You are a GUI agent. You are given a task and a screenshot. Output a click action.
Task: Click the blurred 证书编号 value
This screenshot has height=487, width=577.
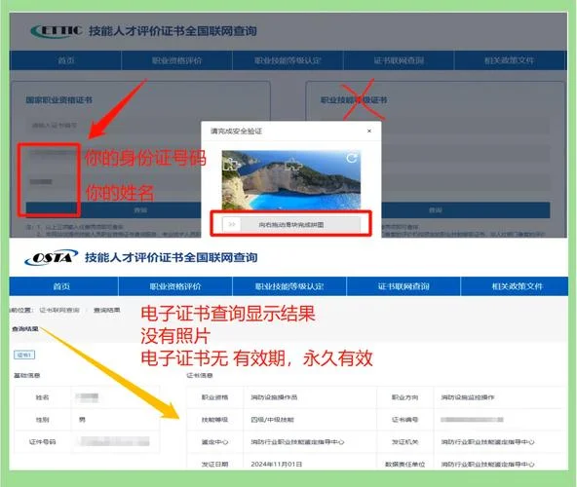[472, 420]
